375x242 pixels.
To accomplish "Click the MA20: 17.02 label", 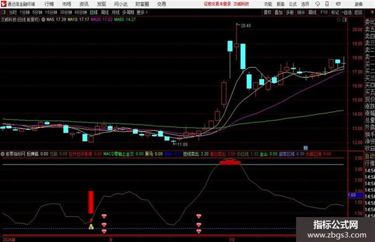I will click(x=102, y=19).
